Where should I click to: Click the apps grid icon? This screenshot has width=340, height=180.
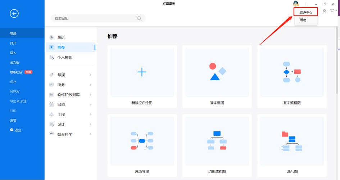coord(325,10)
